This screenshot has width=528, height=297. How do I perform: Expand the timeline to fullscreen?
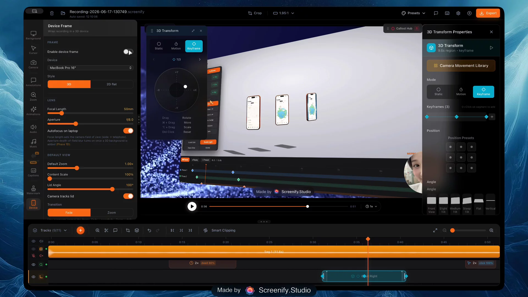point(435,230)
